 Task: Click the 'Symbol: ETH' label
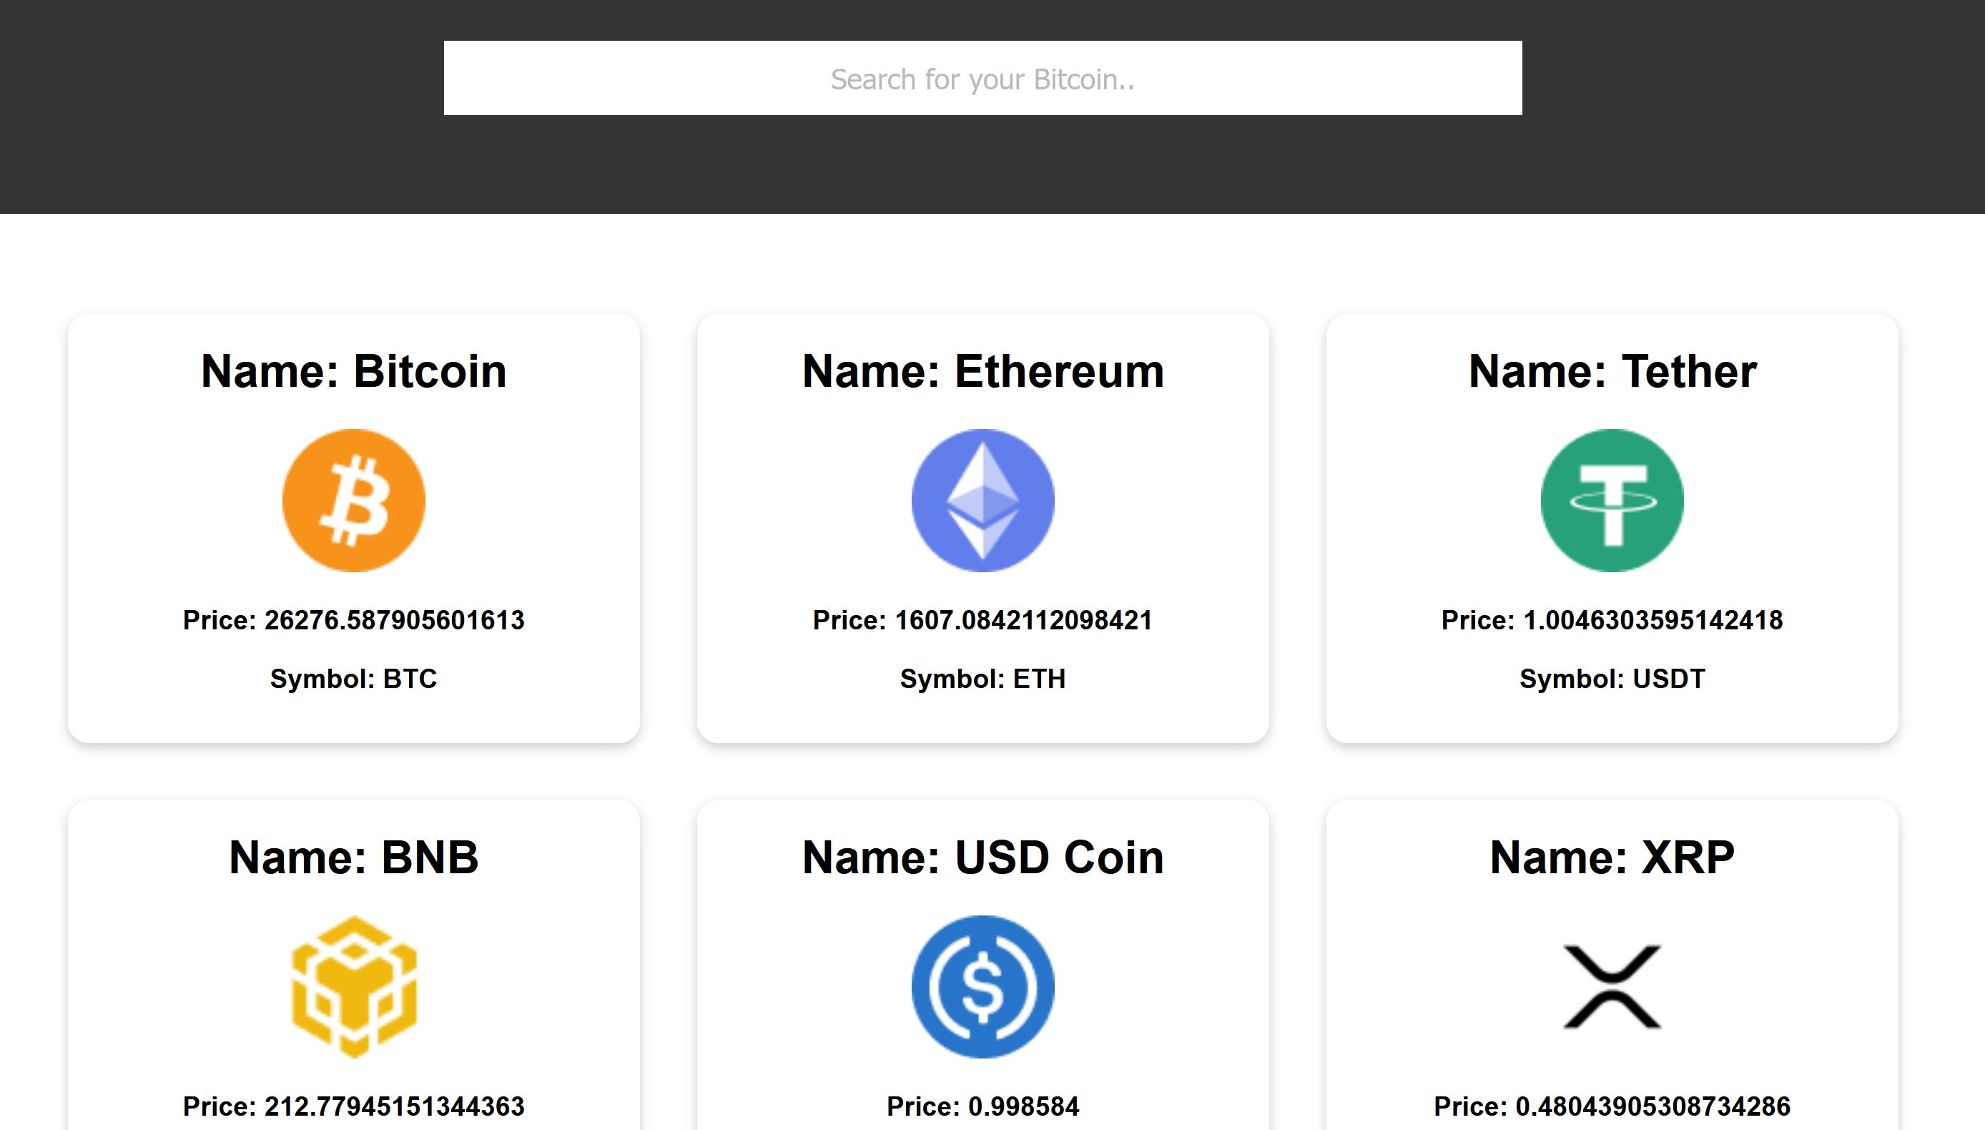pos(982,679)
